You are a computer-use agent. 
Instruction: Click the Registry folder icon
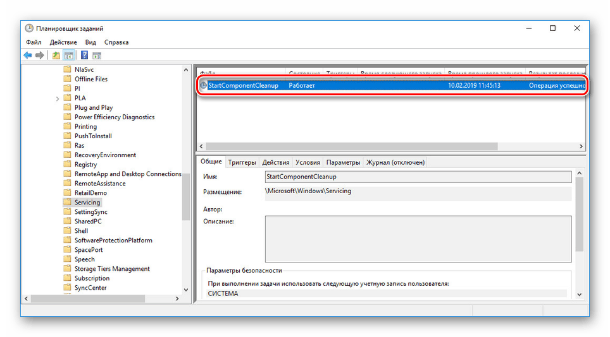pos(67,165)
